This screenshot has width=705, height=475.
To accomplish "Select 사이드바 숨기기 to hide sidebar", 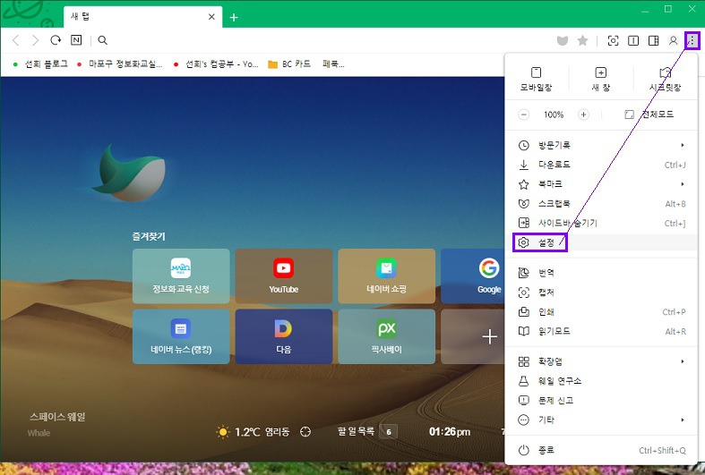I will pos(601,223).
